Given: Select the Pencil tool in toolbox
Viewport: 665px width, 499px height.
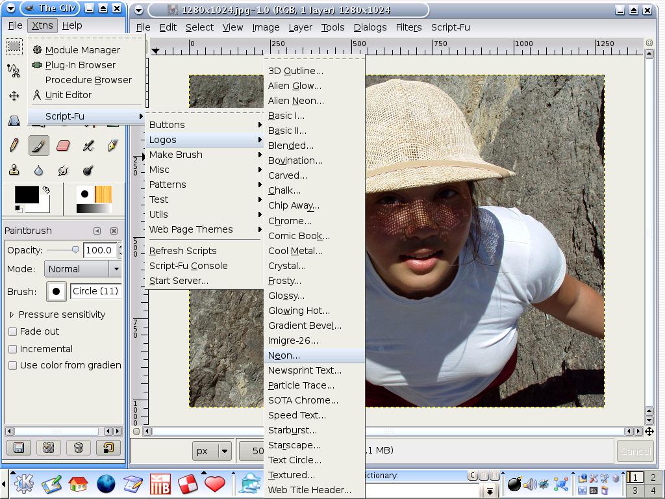Looking at the screenshot, I should tap(14, 146).
